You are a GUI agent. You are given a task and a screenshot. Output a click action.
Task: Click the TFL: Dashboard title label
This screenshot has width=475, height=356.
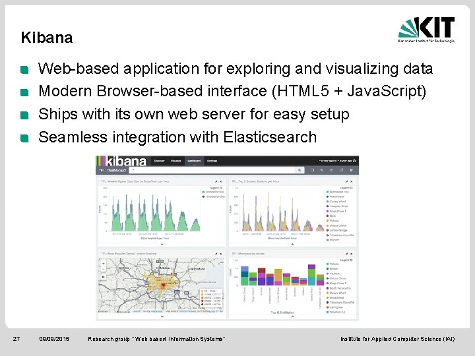click(112, 170)
